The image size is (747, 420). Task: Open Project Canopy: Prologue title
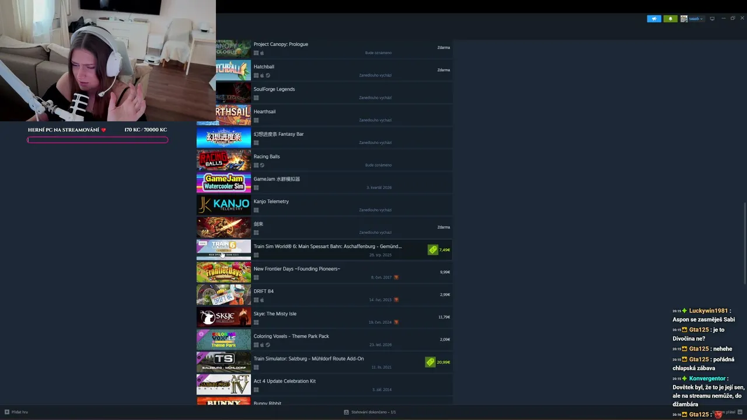(x=281, y=44)
